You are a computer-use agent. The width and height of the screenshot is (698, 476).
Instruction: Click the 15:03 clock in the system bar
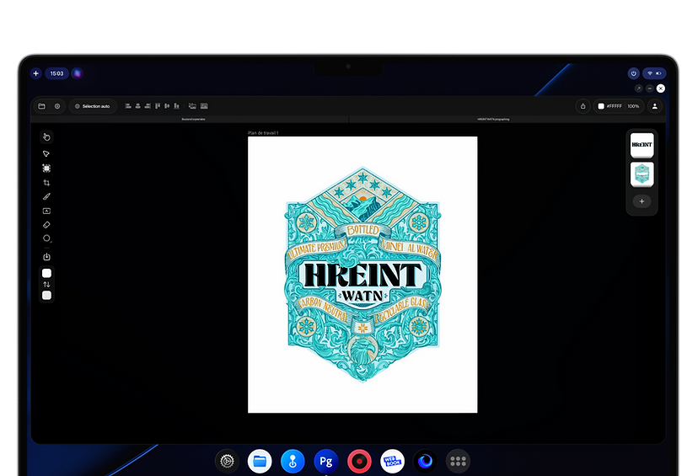[x=56, y=73]
